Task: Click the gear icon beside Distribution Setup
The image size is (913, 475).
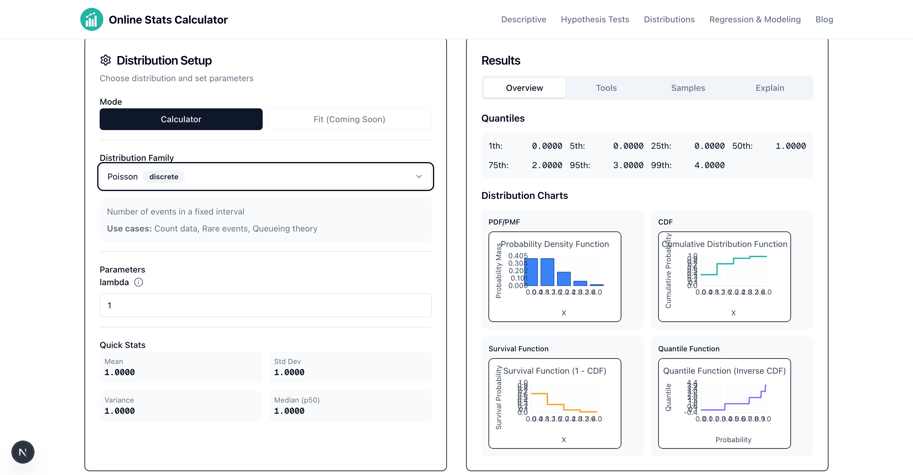Action: click(105, 60)
